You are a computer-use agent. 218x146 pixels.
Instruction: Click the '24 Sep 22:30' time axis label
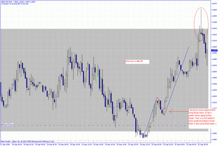145,145
